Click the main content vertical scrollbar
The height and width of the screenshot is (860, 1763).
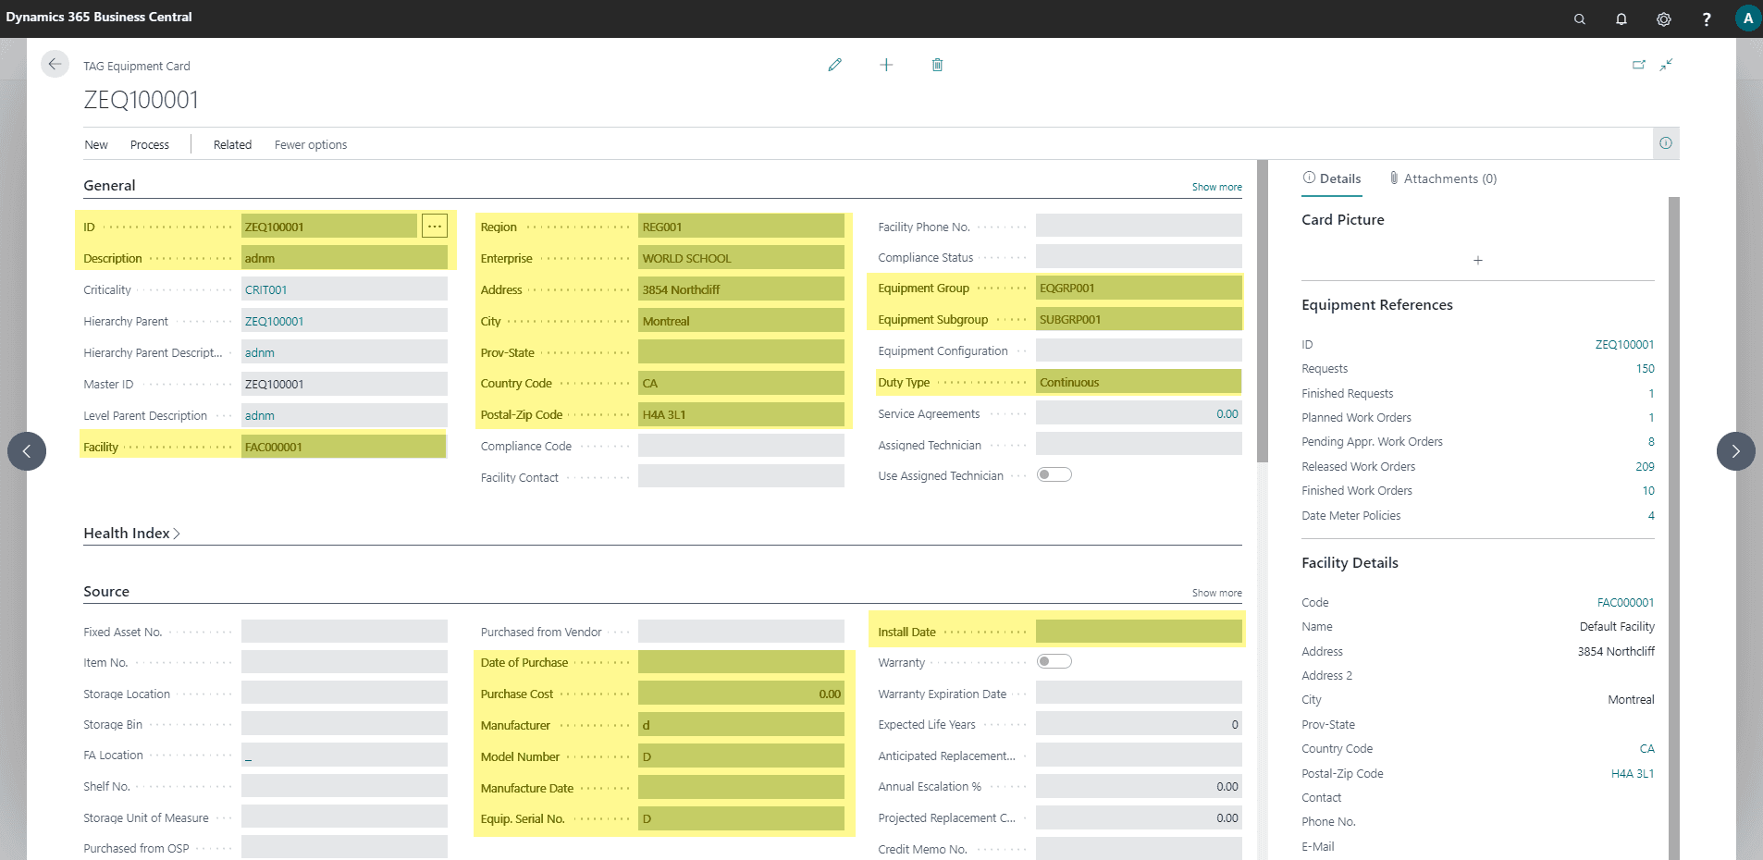coord(1263,311)
